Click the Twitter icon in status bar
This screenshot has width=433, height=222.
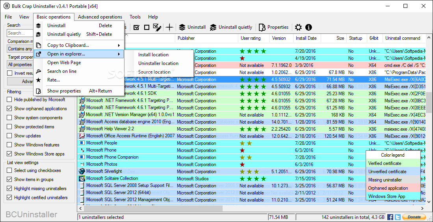tap(398, 217)
